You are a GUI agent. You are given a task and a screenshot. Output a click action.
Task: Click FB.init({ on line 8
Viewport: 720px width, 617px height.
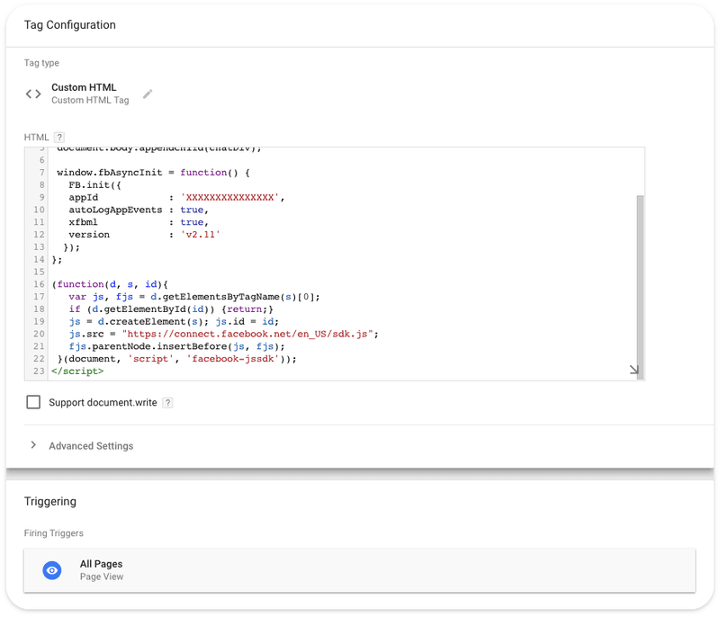tap(94, 185)
